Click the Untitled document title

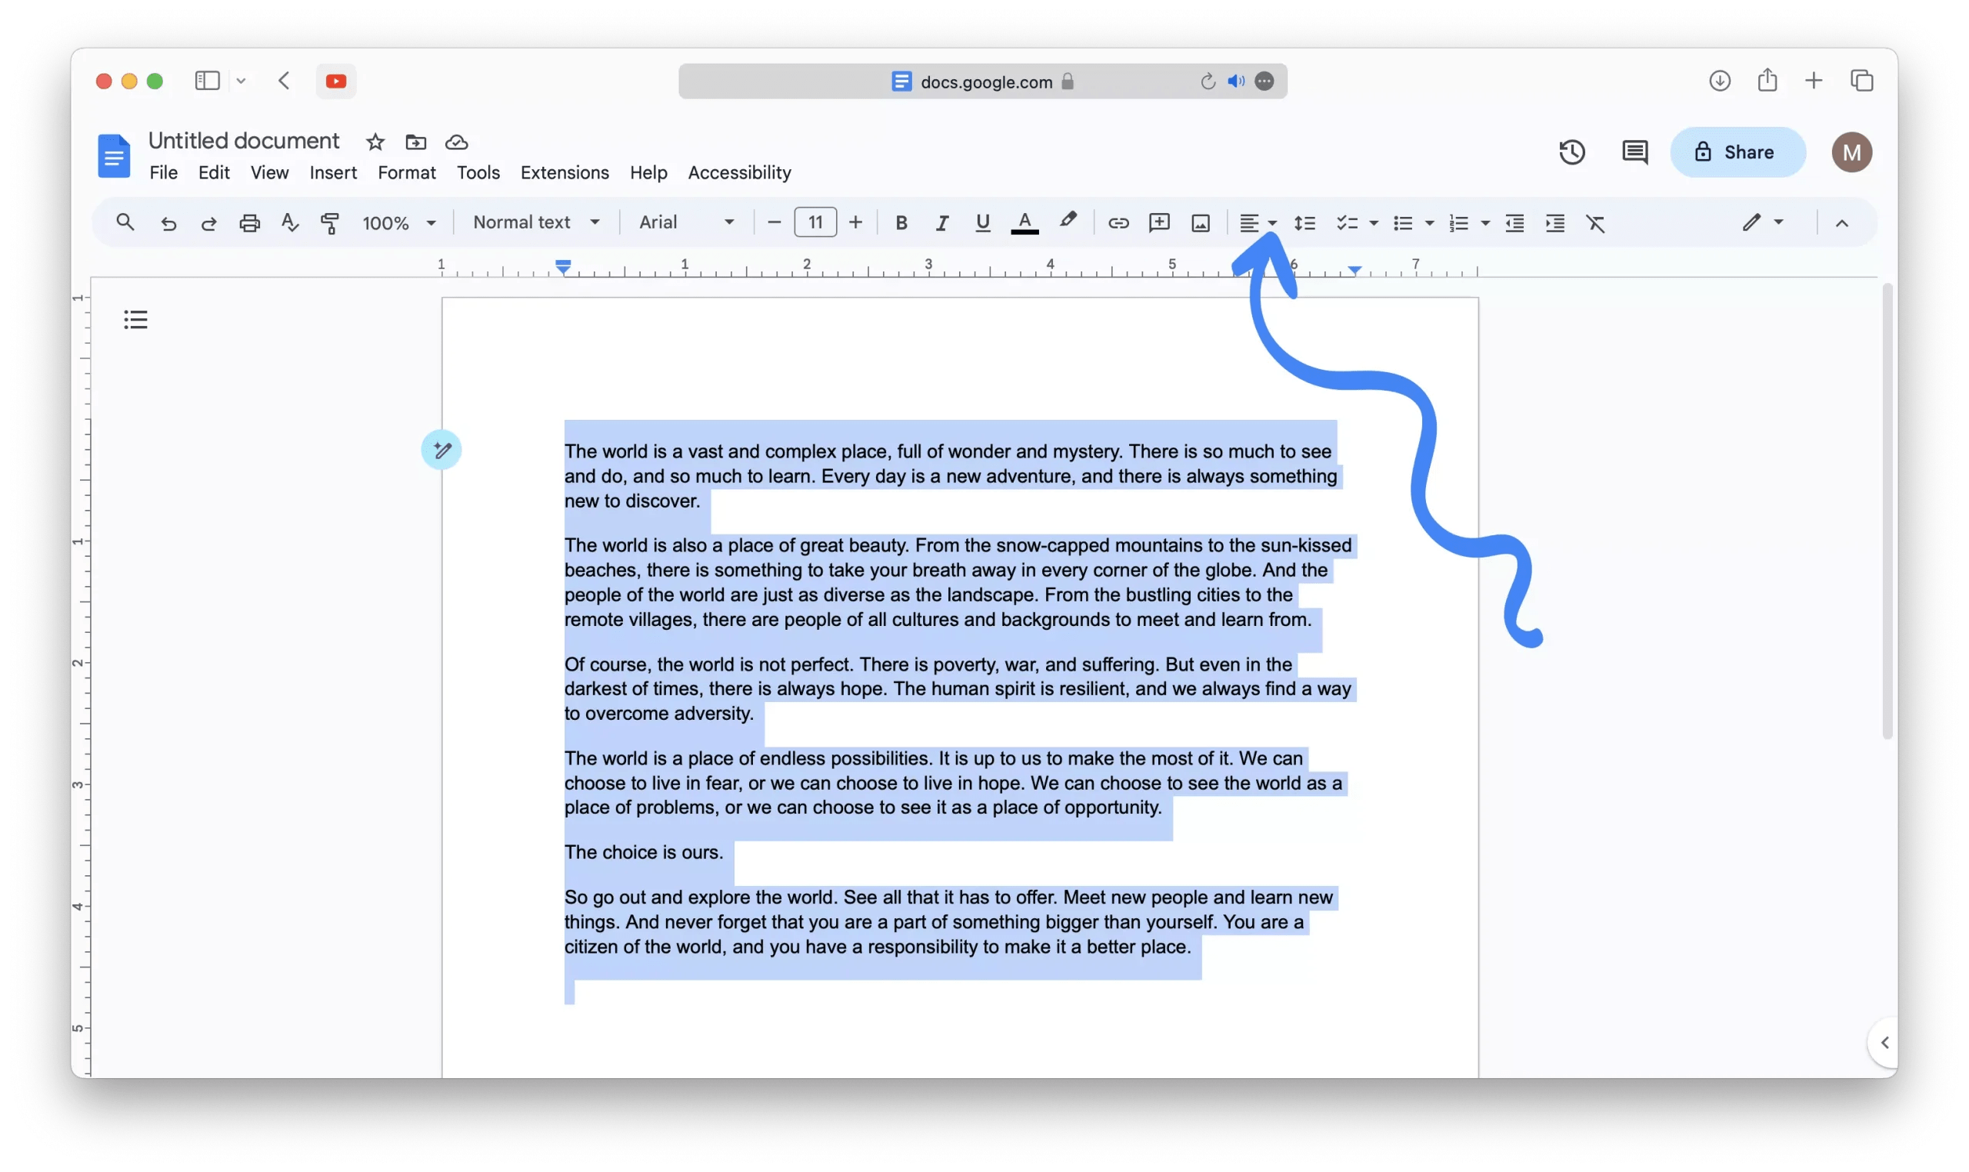(243, 141)
